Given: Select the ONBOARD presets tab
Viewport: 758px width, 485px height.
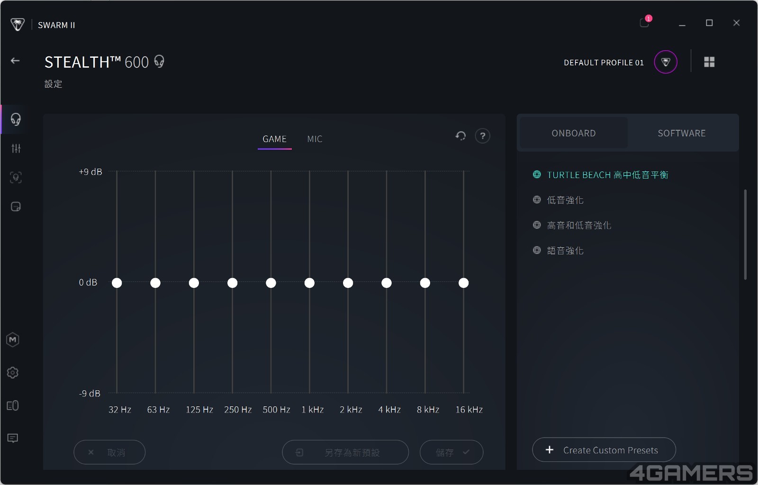Looking at the screenshot, I should (574, 133).
